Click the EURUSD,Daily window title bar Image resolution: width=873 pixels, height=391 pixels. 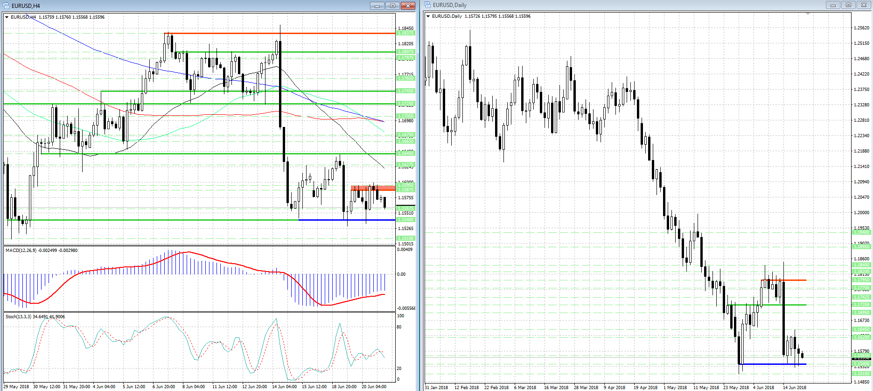pyautogui.click(x=607, y=5)
